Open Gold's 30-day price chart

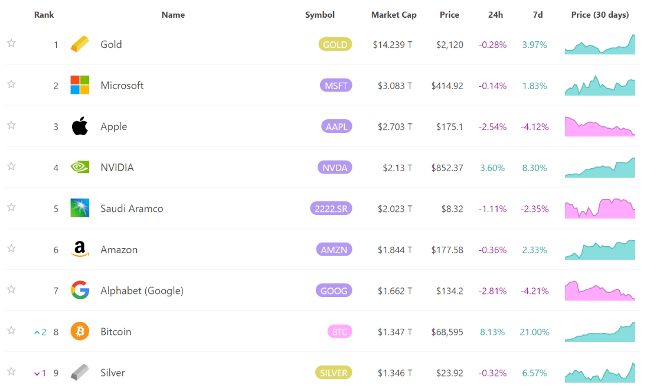600,44
